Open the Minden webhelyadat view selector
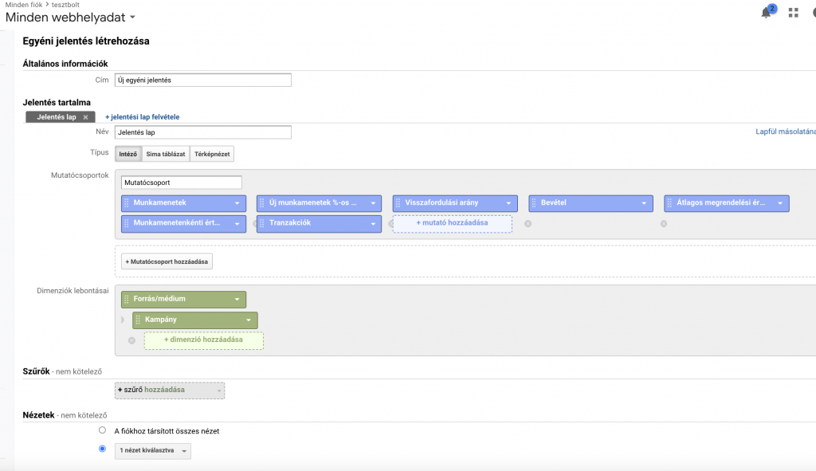Viewport: 816px width, 471px height. [70, 18]
